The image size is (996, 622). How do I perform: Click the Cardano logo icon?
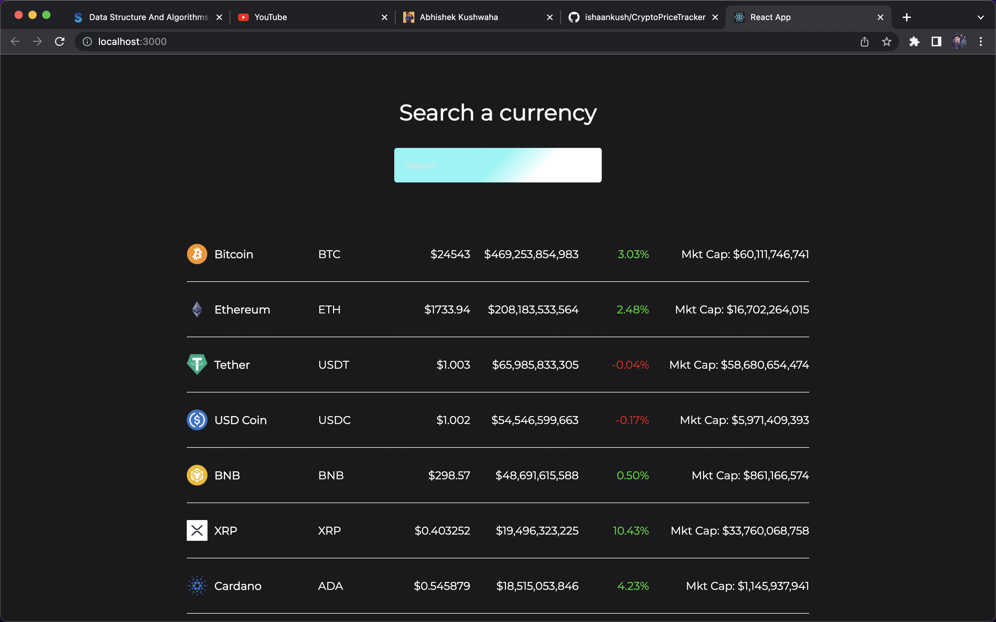(197, 585)
